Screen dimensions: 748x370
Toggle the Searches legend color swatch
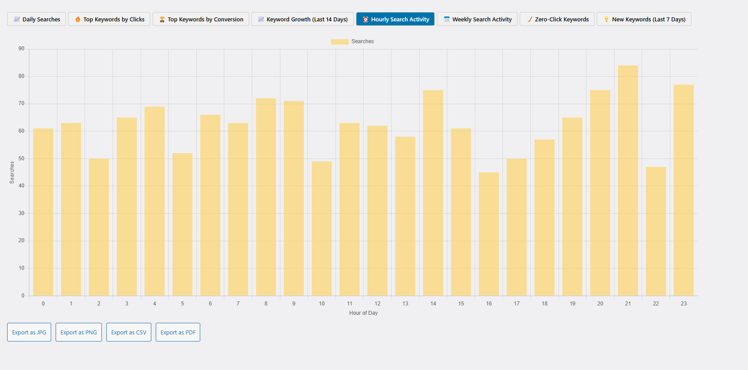(x=340, y=41)
